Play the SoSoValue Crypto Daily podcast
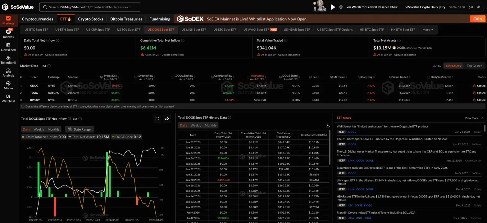 tap(333, 7)
